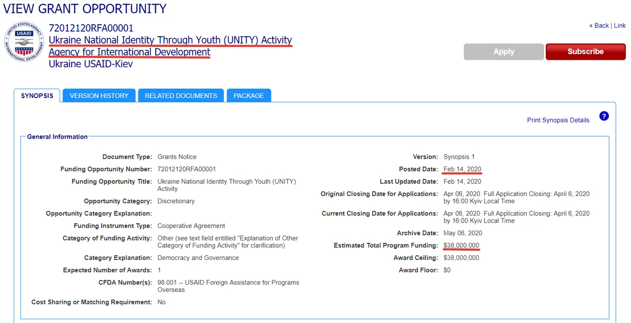
Task: Select the Original Closing Date value
Action: [x=516, y=197]
